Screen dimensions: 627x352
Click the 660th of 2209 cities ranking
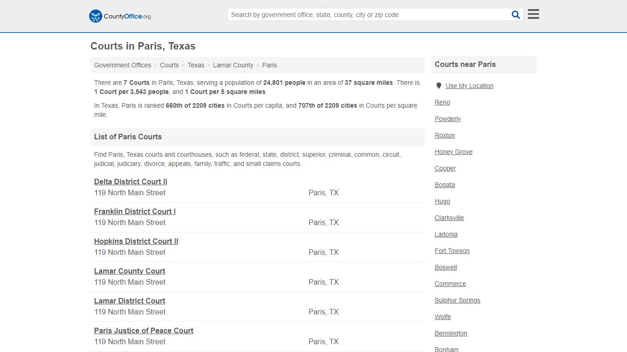pyautogui.click(x=195, y=105)
